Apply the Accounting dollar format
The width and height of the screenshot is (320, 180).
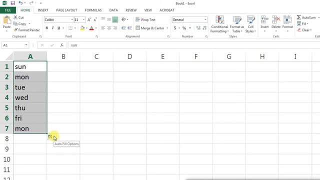coord(175,28)
